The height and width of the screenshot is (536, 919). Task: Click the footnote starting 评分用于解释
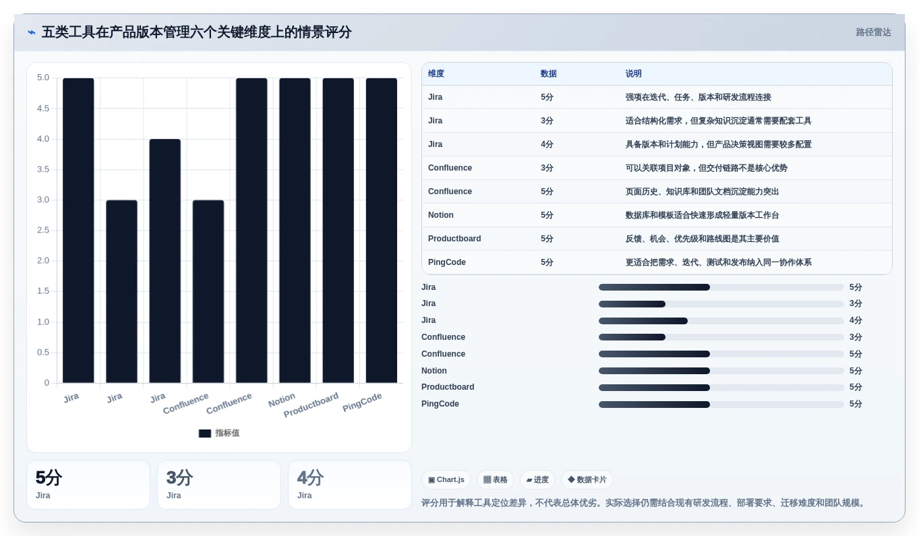(645, 503)
